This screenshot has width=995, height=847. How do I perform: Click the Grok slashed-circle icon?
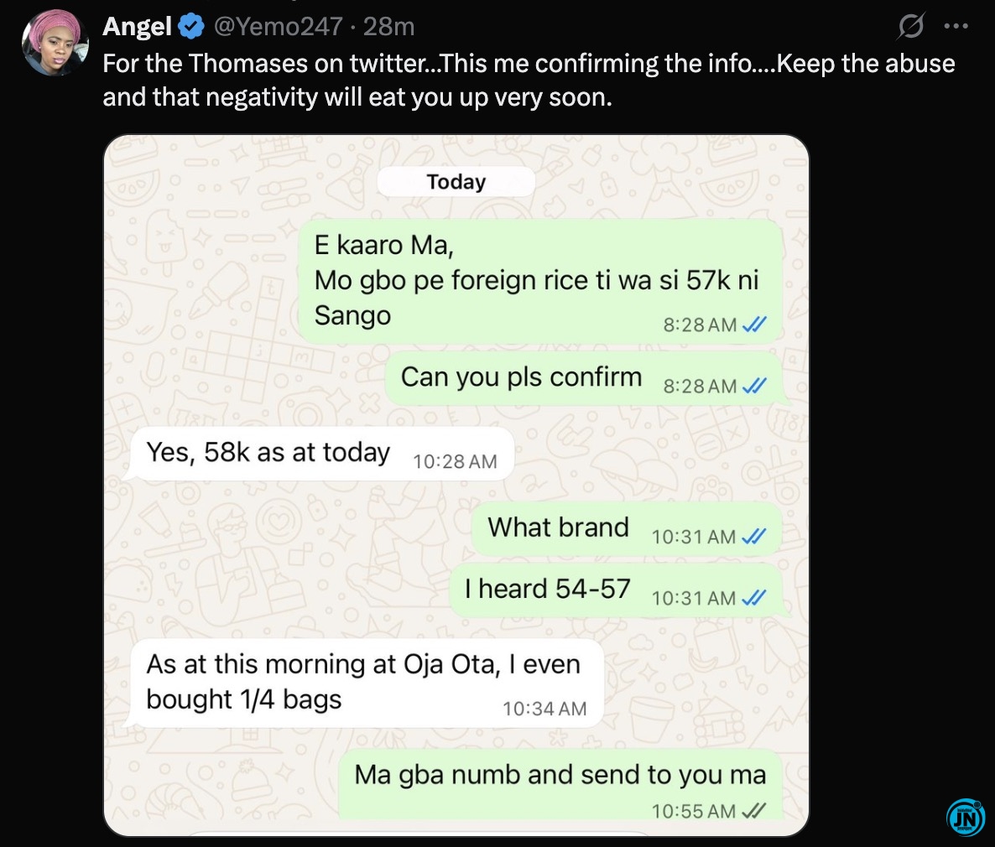[911, 27]
